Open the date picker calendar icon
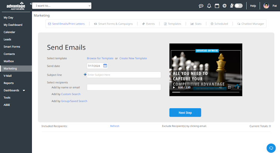 pyautogui.click(x=105, y=66)
